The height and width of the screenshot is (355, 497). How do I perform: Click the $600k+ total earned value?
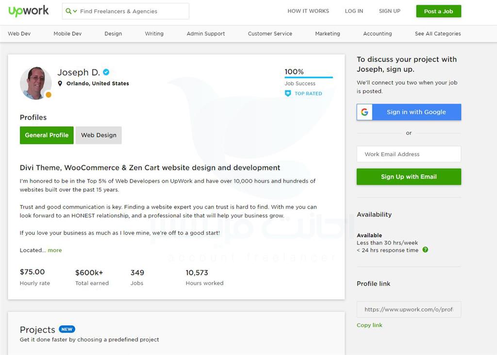pos(89,272)
